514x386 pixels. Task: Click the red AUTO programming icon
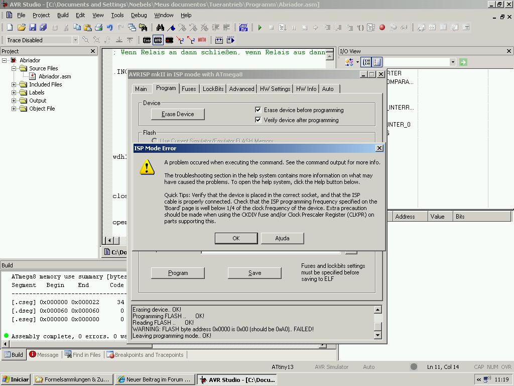click(x=202, y=40)
